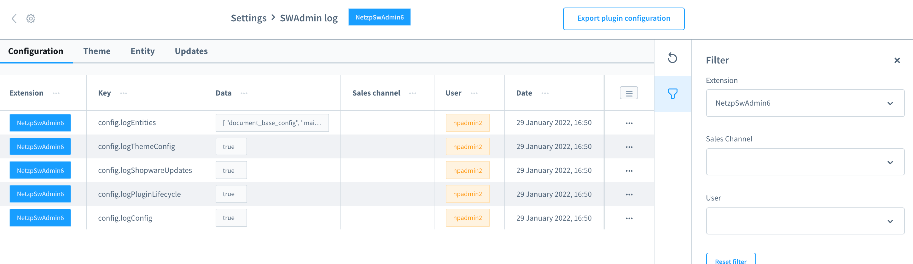Open row actions for config.logConfig
Image resolution: width=913 pixels, height=264 pixels.
(629, 218)
